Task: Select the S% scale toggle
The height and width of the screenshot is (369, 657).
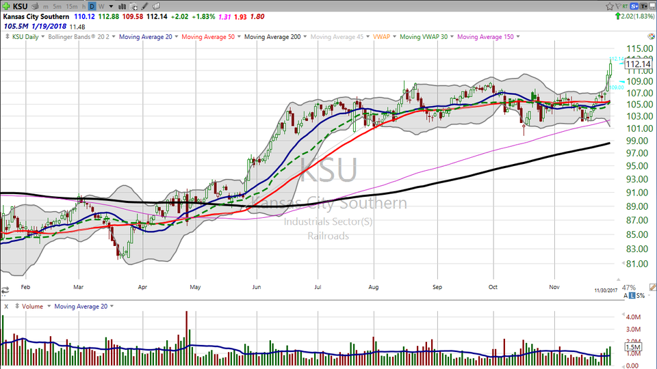Action: point(641,295)
